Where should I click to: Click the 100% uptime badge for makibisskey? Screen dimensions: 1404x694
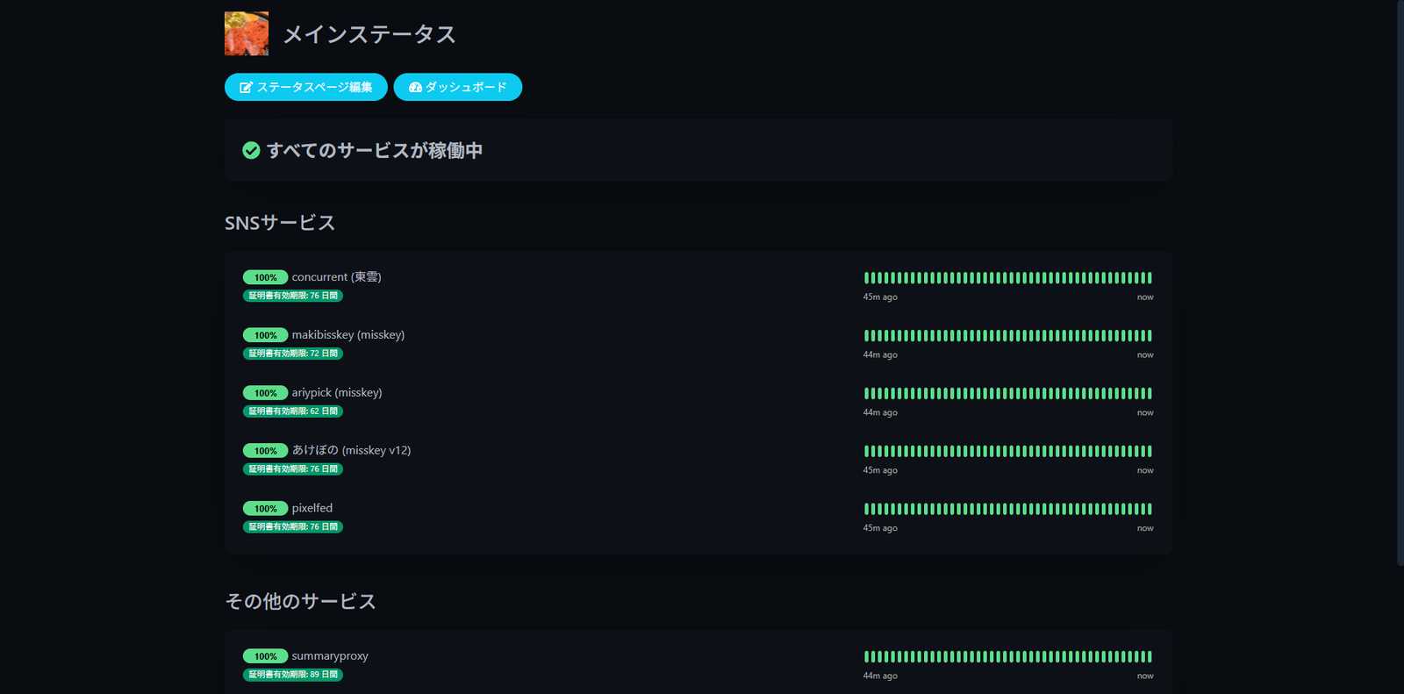point(265,335)
